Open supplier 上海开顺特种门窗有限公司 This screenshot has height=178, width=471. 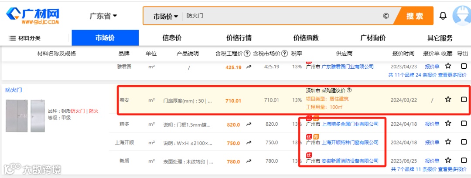tap(350, 142)
